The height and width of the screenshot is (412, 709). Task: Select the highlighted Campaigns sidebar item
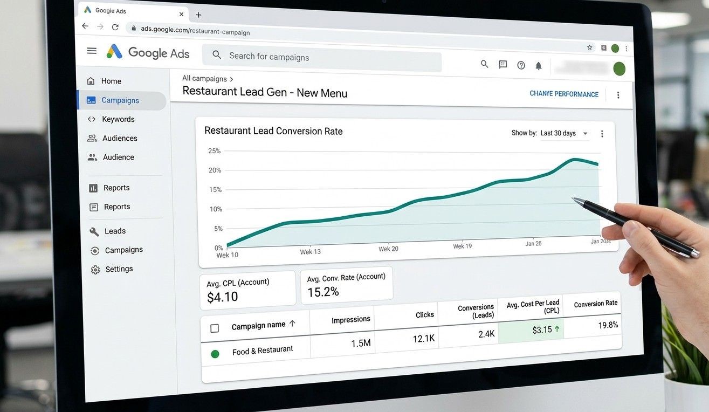pyautogui.click(x=122, y=100)
